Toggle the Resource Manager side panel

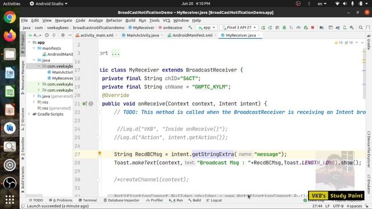click(x=23, y=77)
